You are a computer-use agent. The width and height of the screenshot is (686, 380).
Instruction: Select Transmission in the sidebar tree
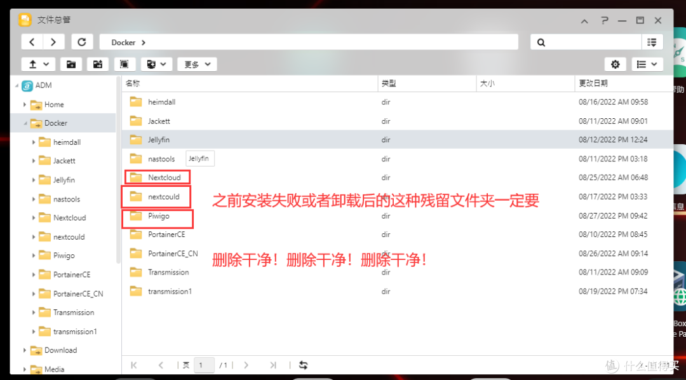coord(74,313)
